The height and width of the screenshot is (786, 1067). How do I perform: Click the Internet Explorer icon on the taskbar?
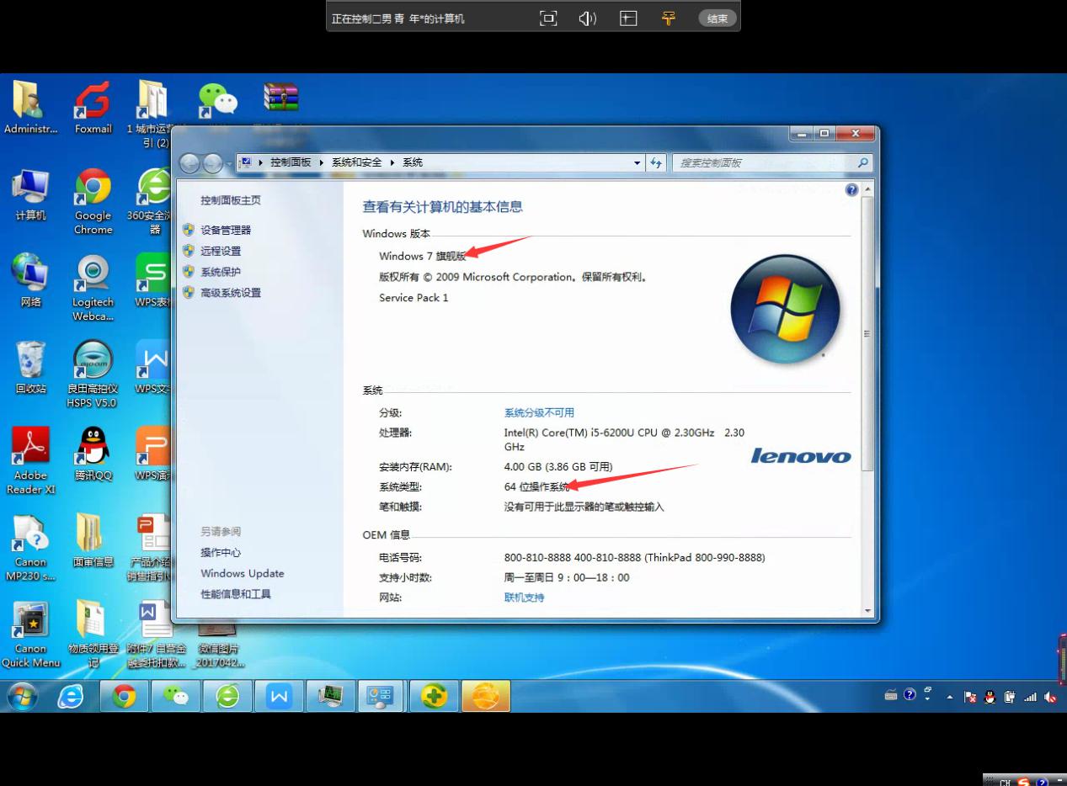[71, 696]
